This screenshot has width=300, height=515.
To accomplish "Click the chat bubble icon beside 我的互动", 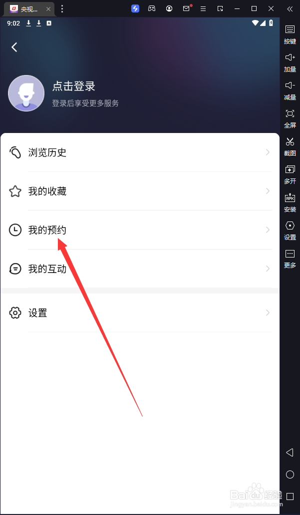I will coord(15,268).
